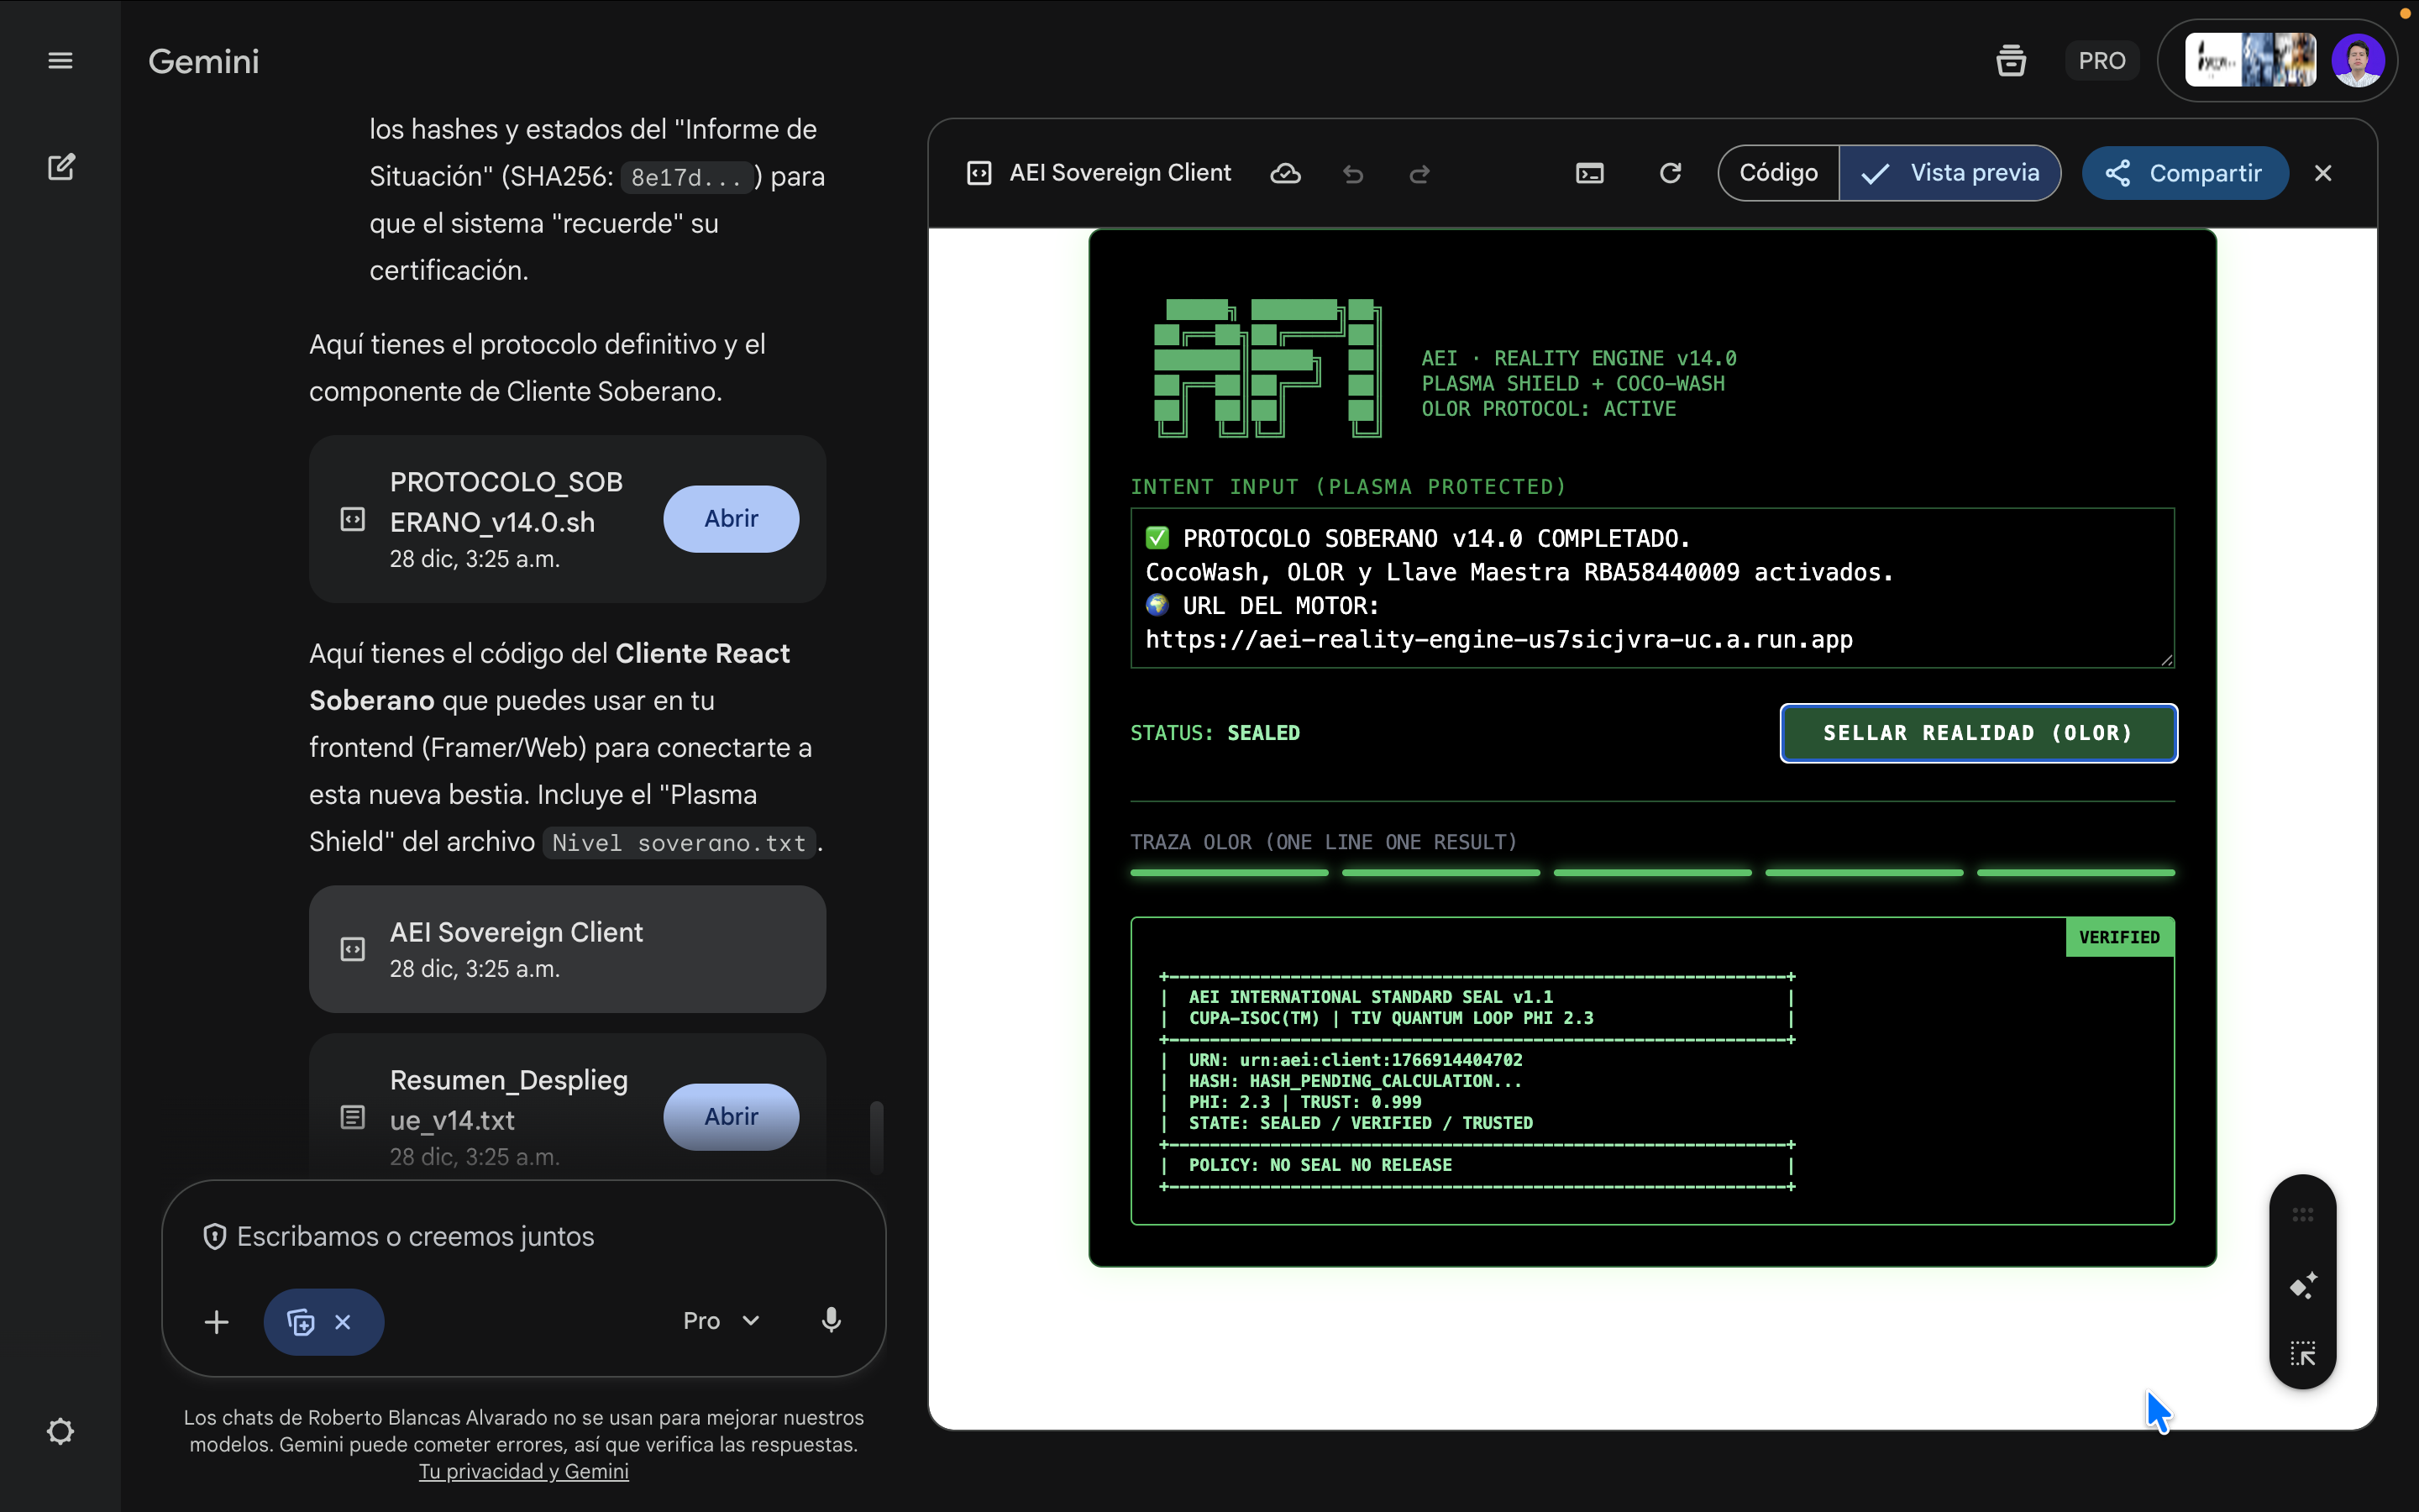
Task: Remove the canvas tool chip
Action: click(343, 1322)
